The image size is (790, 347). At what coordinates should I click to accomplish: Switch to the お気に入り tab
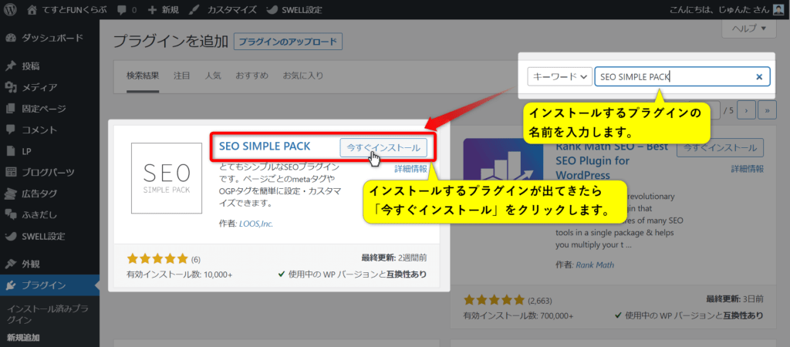[x=302, y=76]
